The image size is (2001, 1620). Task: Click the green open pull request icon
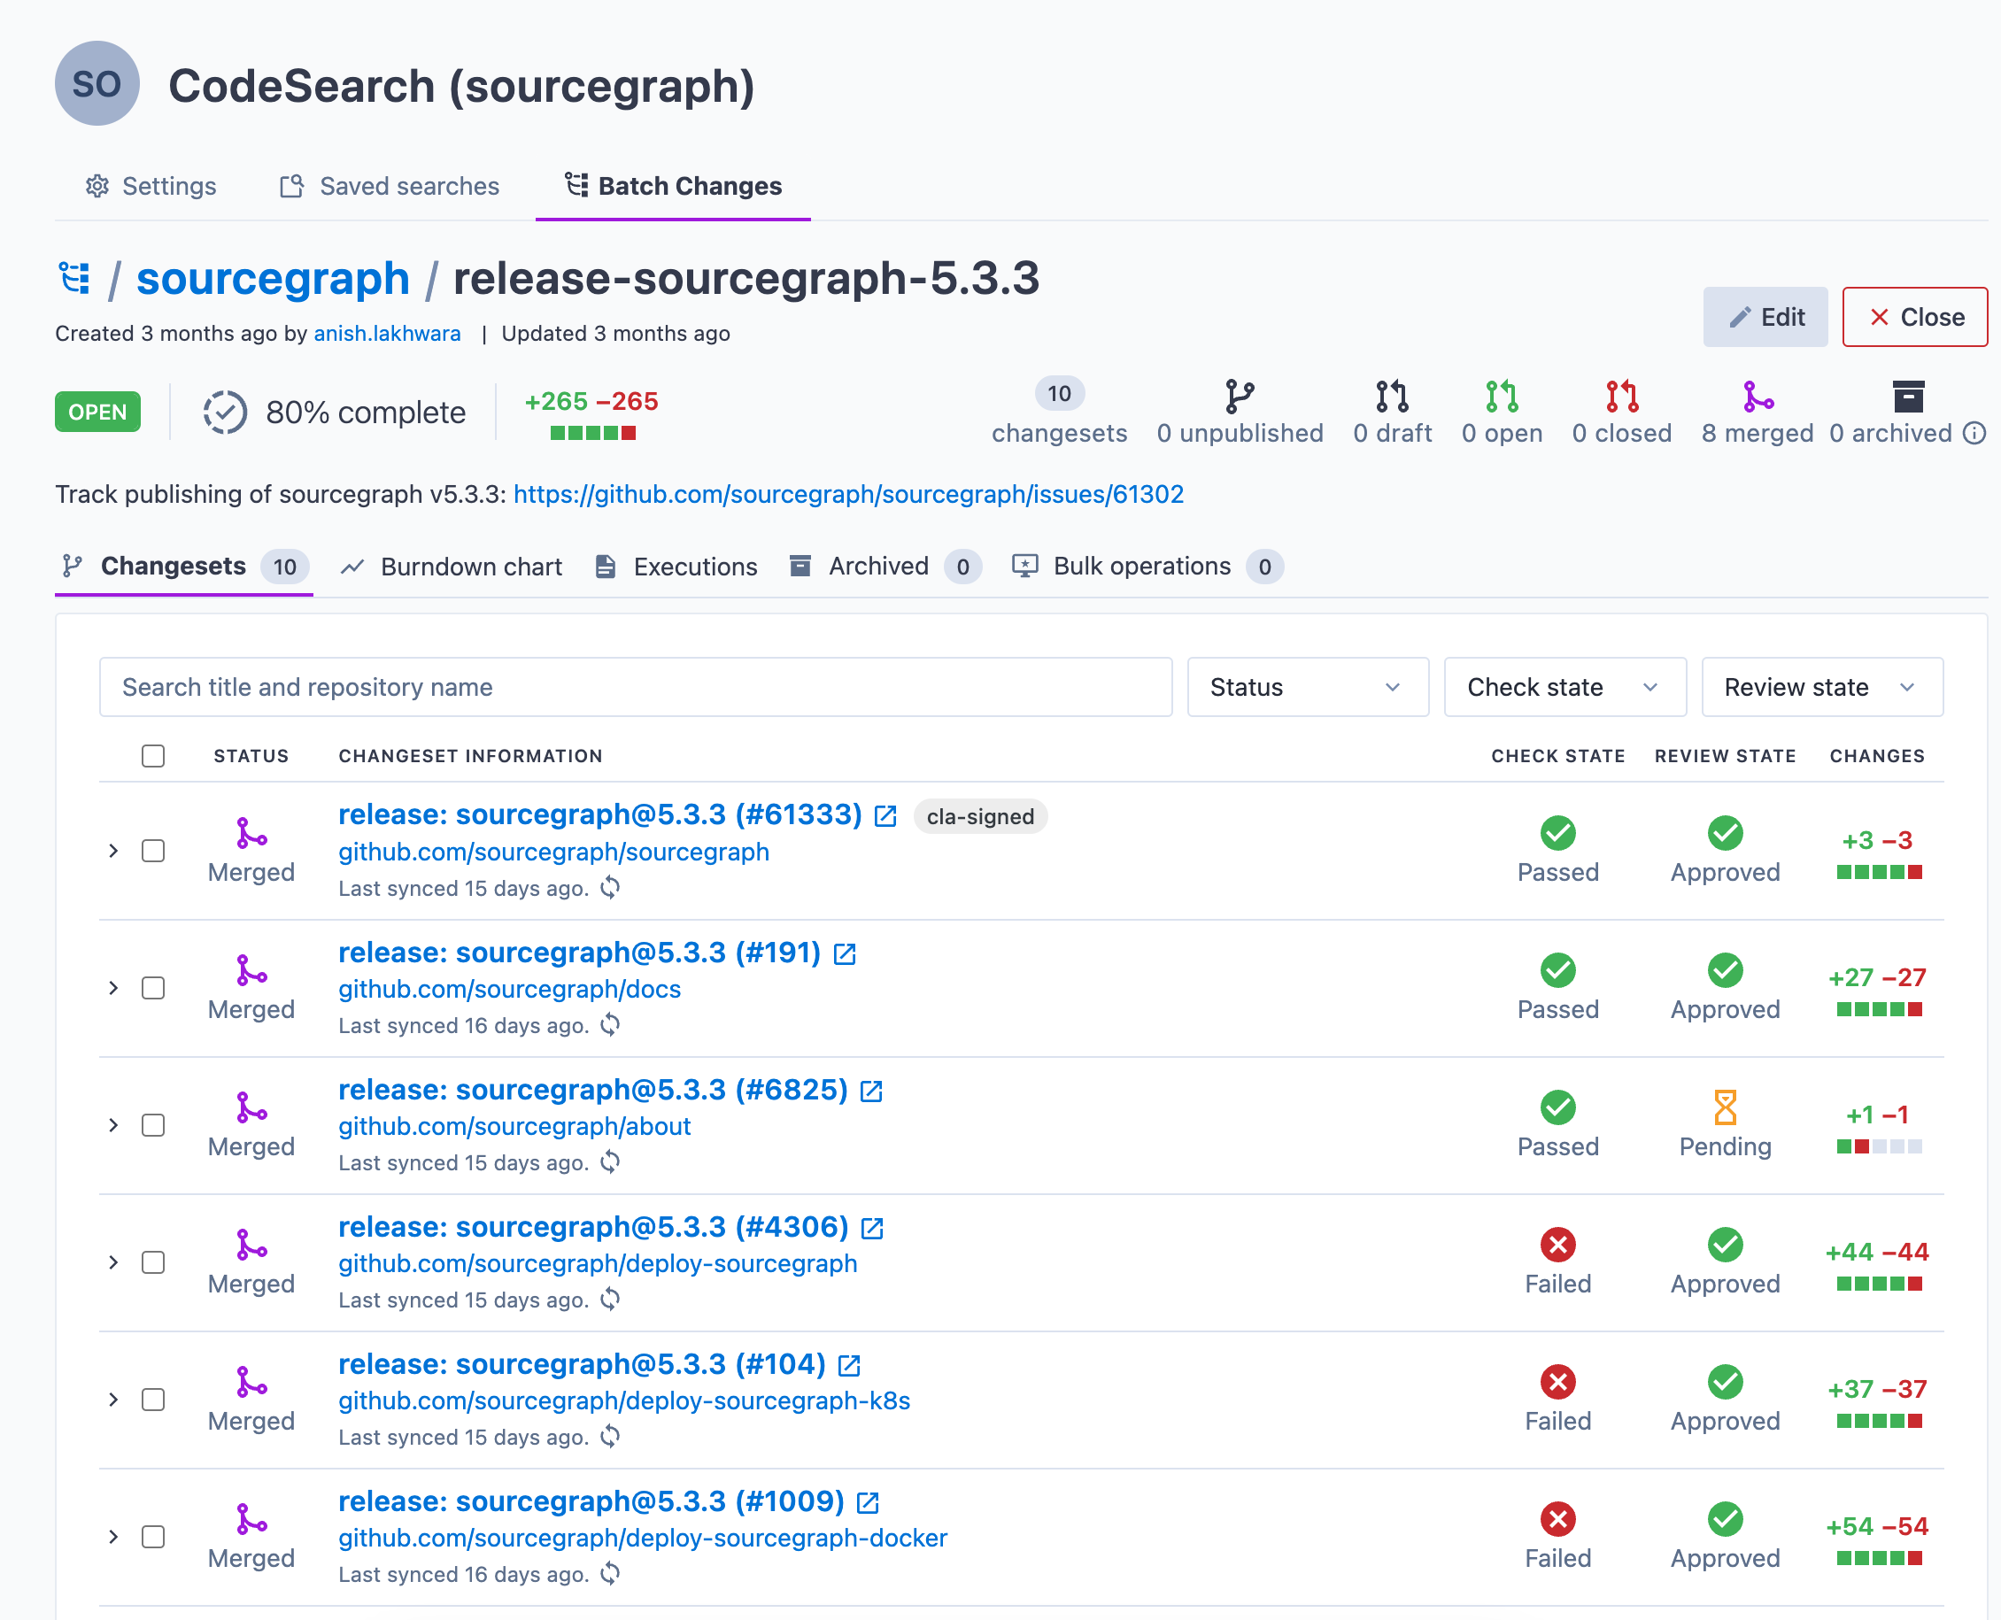1502,396
